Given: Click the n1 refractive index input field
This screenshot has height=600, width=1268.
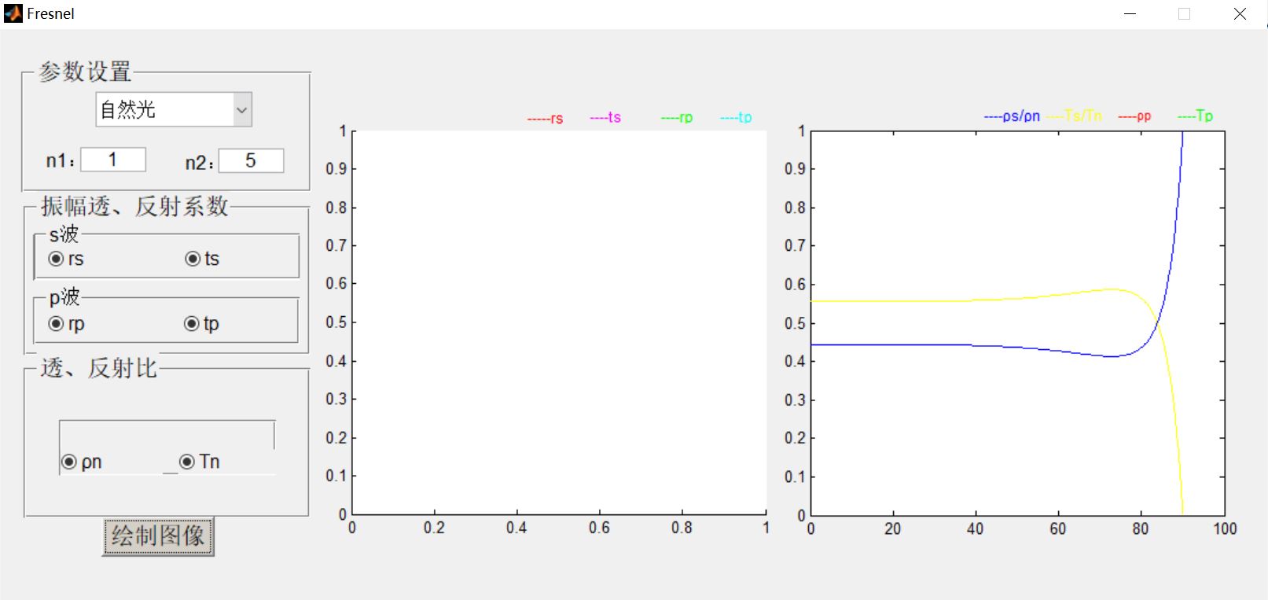Looking at the screenshot, I should (x=113, y=160).
